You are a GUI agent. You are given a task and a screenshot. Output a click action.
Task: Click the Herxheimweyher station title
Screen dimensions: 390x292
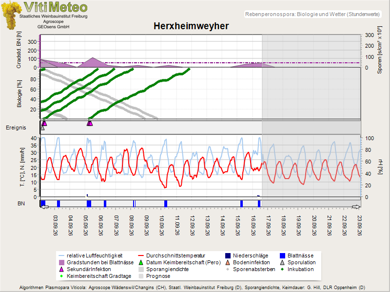(x=191, y=26)
